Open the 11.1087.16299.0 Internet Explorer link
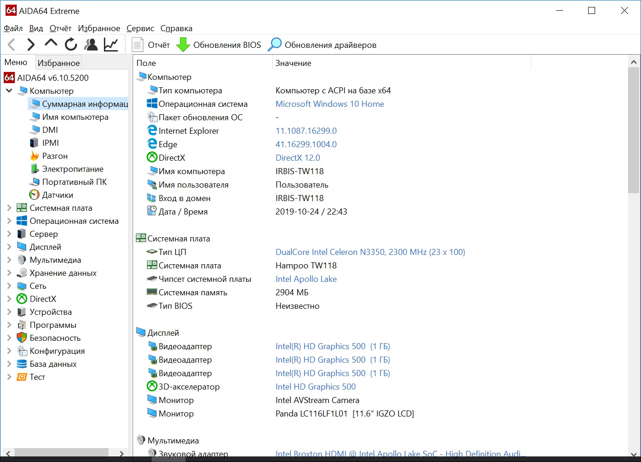This screenshot has width=641, height=462. [x=306, y=131]
